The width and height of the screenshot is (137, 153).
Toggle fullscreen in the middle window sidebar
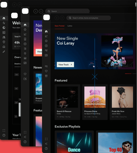25,132
